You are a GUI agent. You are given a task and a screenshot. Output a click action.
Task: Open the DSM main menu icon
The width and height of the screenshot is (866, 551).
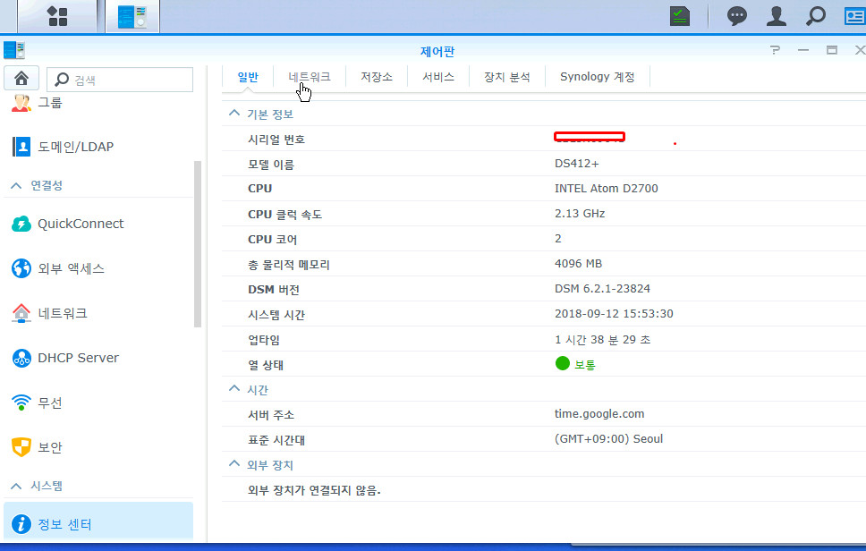[x=57, y=16]
